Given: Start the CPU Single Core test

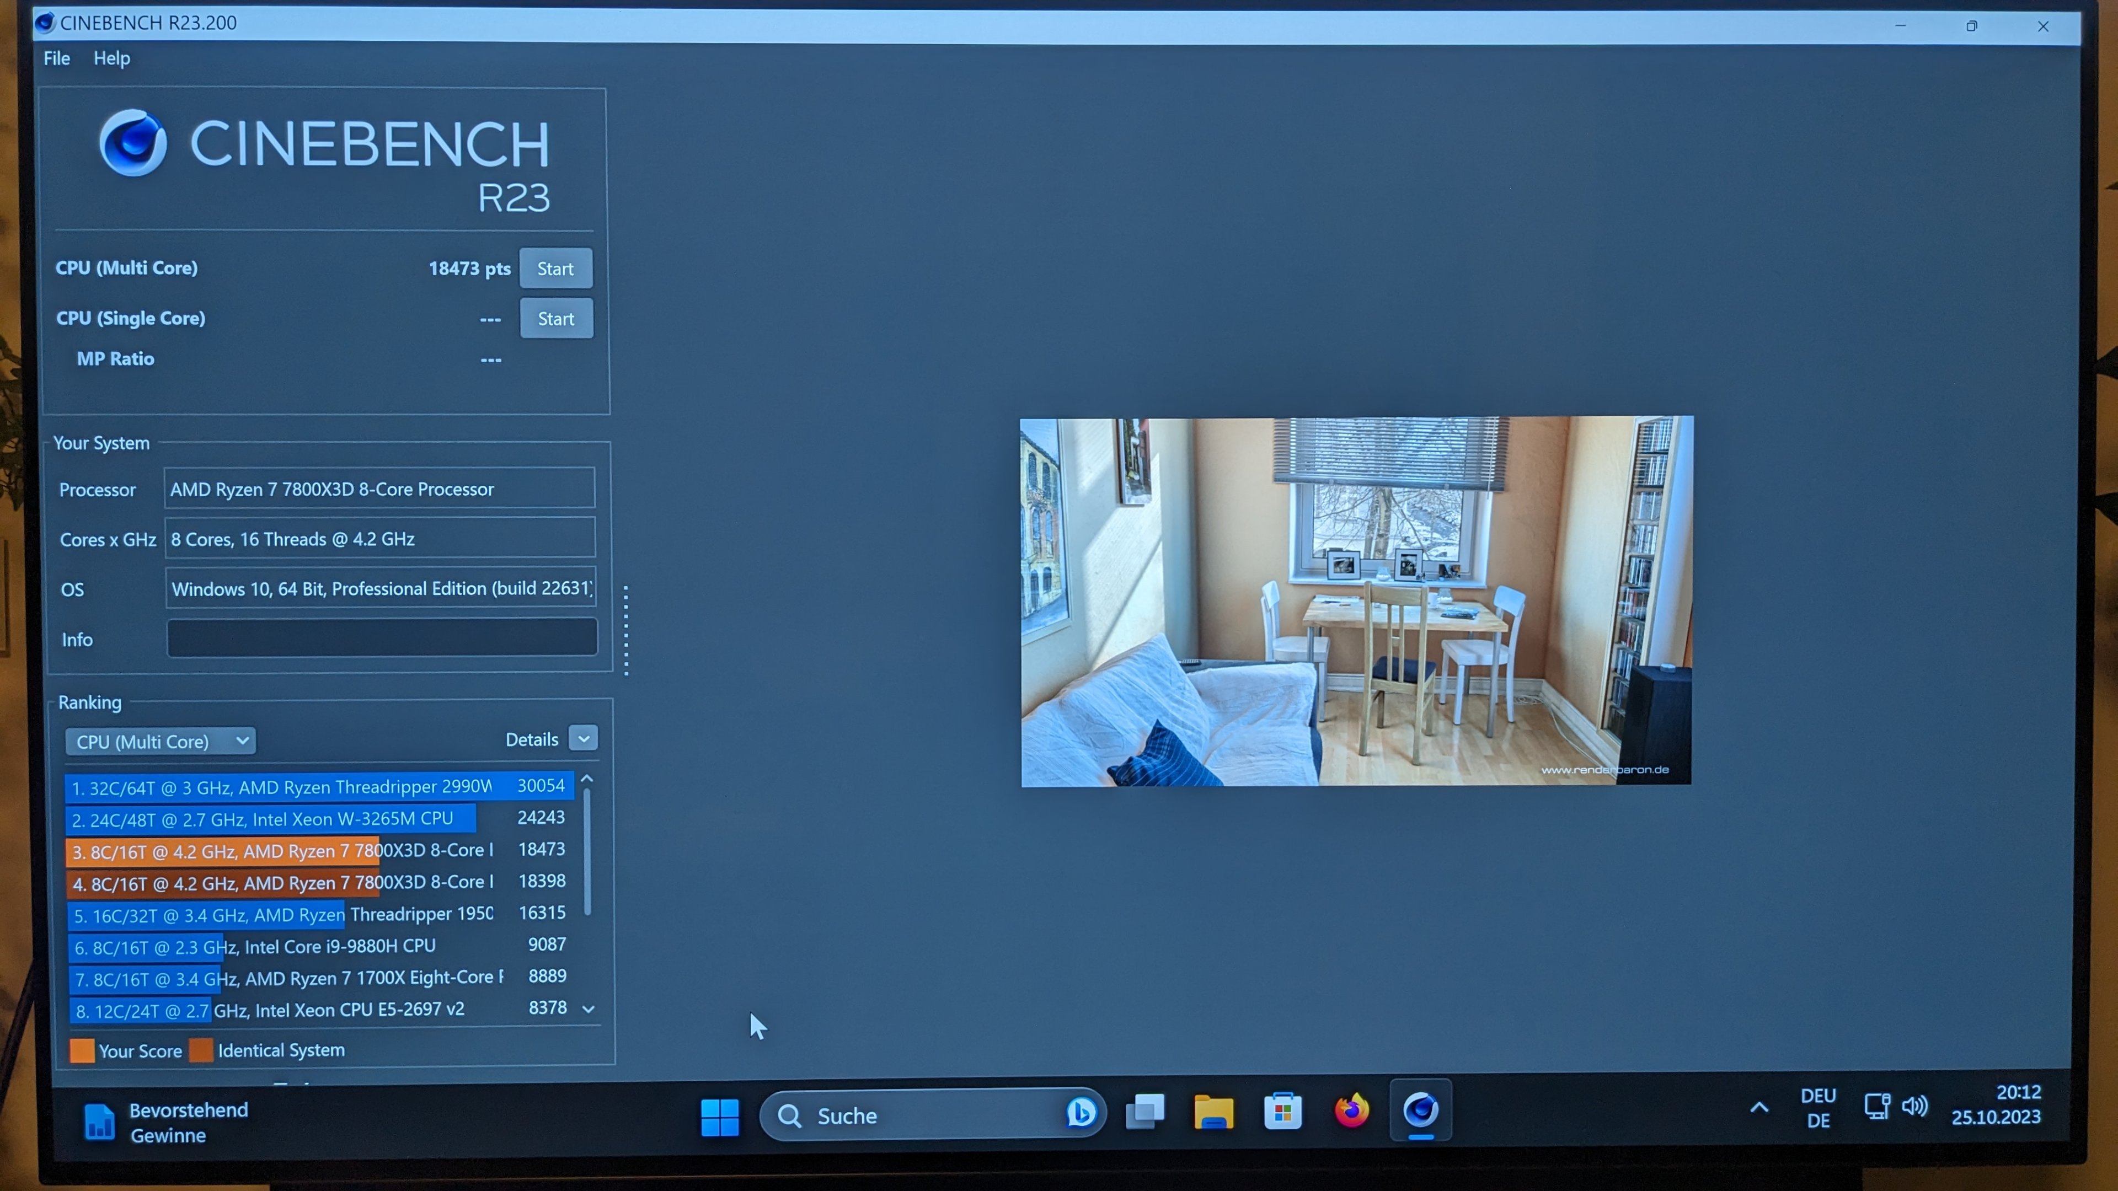Looking at the screenshot, I should pyautogui.click(x=556, y=319).
